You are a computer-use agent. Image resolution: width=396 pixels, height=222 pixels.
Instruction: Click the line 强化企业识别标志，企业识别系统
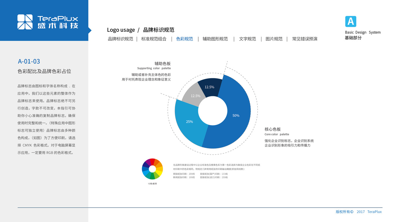tap(289, 141)
